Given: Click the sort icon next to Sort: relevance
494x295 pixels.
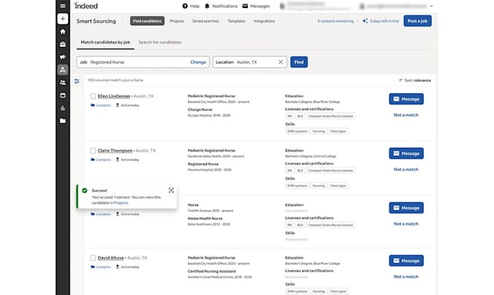Looking at the screenshot, I should pos(401,80).
